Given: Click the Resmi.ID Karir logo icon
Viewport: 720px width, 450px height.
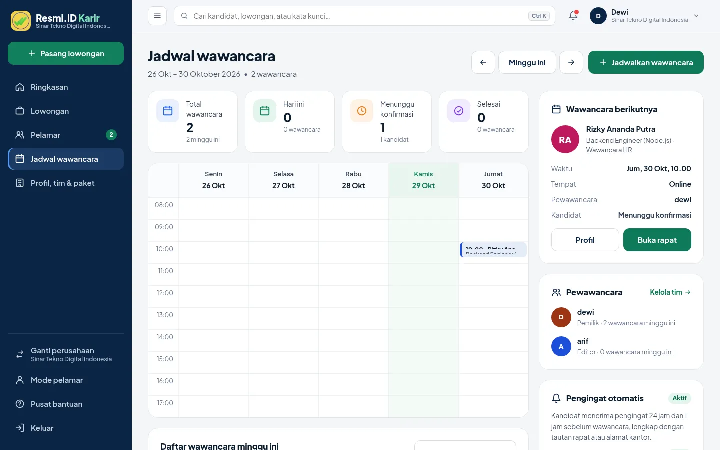Looking at the screenshot, I should coord(21,21).
